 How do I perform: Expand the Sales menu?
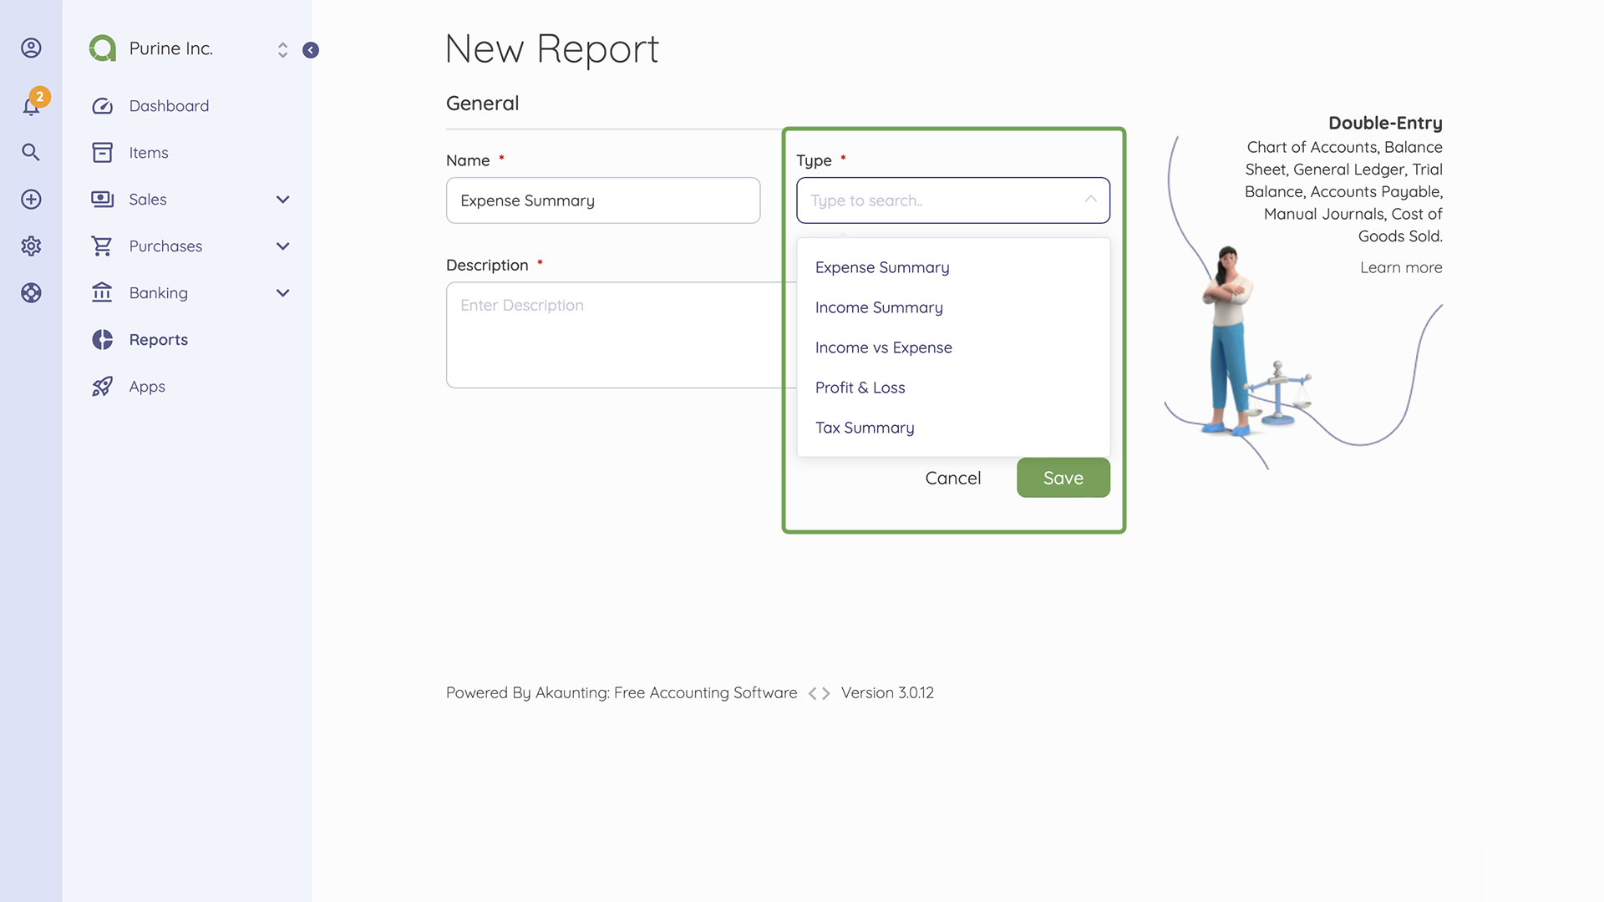click(282, 200)
